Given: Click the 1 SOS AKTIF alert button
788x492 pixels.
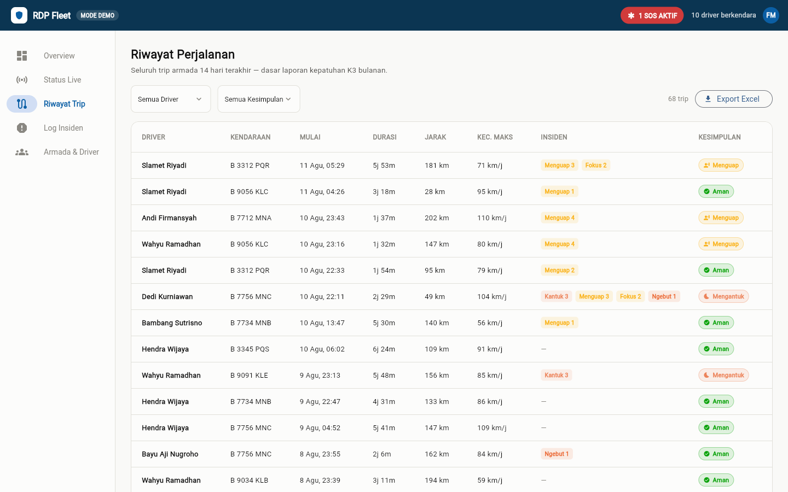Looking at the screenshot, I should [652, 15].
